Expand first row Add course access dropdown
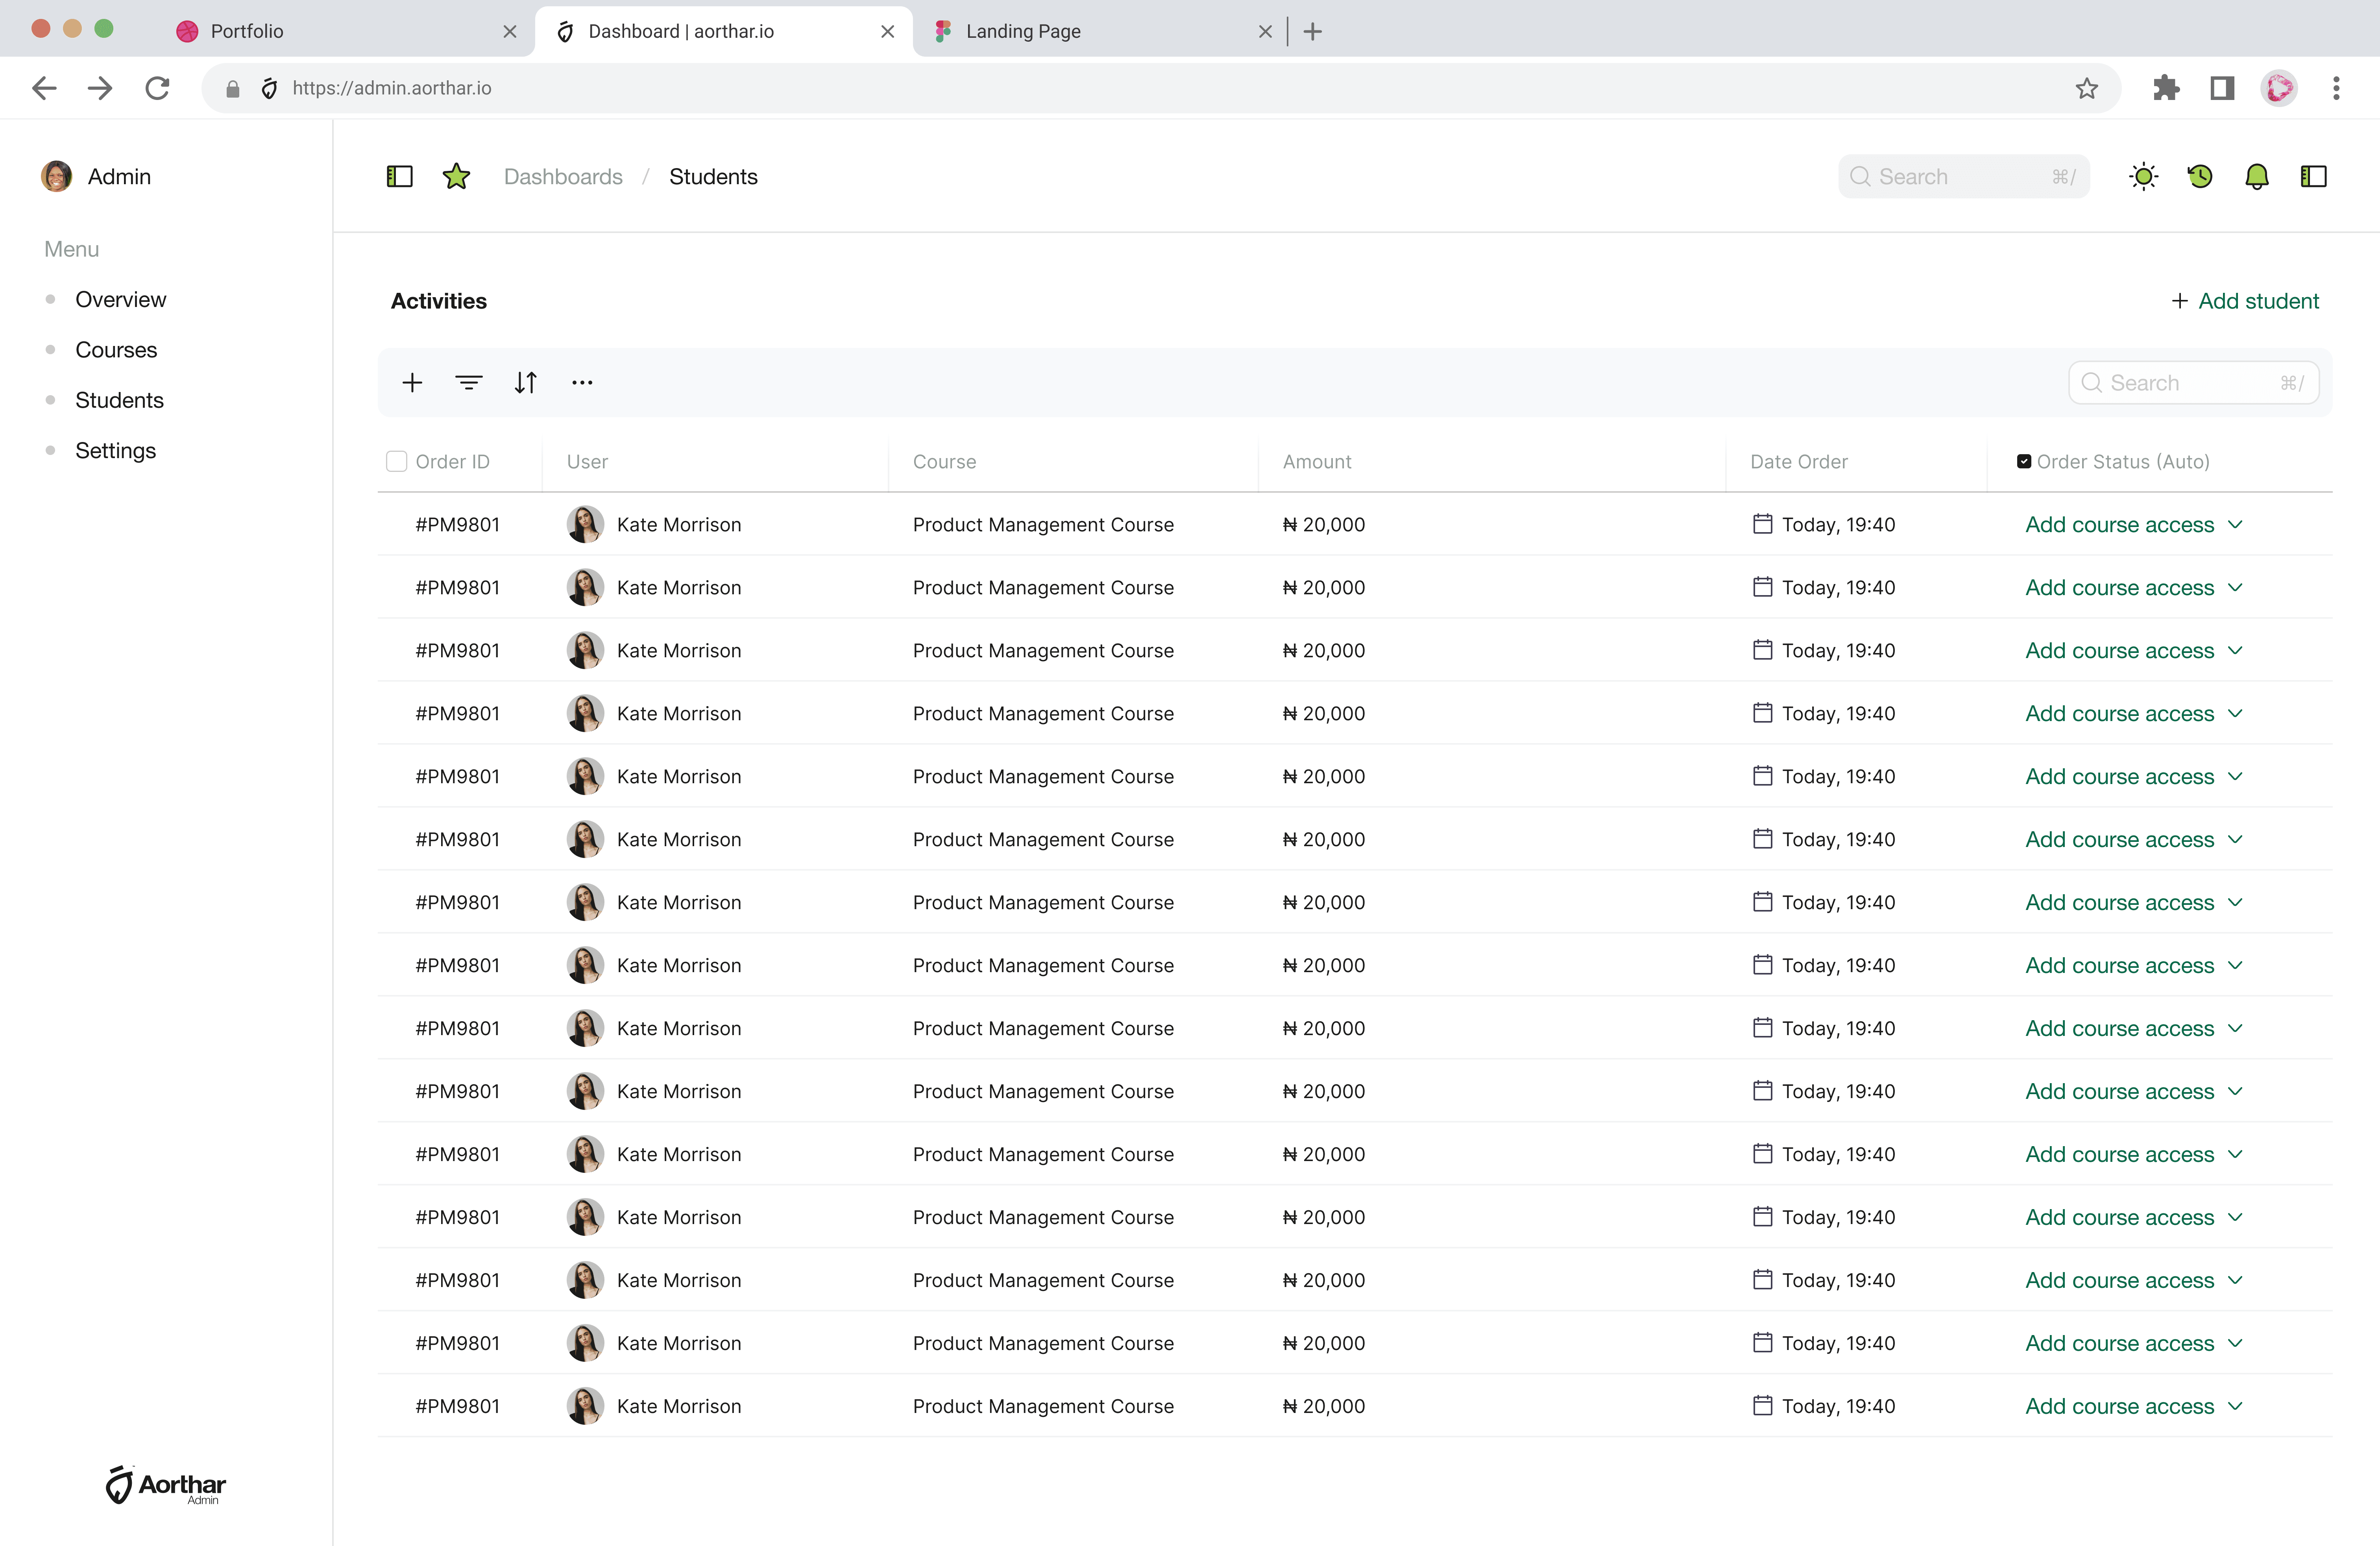 click(x=2134, y=525)
